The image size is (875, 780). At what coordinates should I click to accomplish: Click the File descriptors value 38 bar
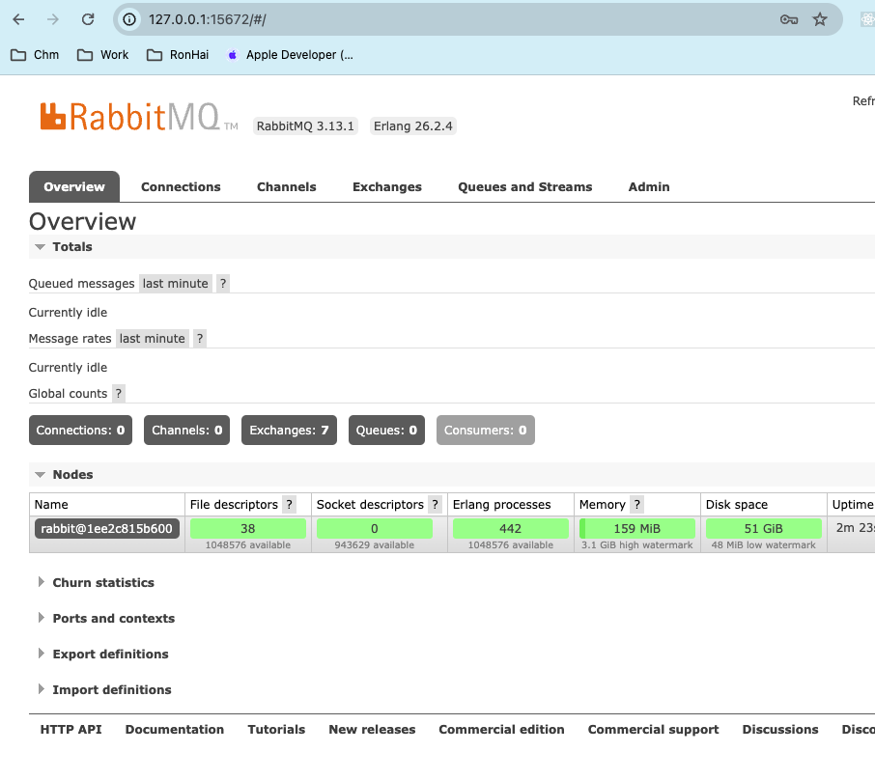pyautogui.click(x=248, y=528)
